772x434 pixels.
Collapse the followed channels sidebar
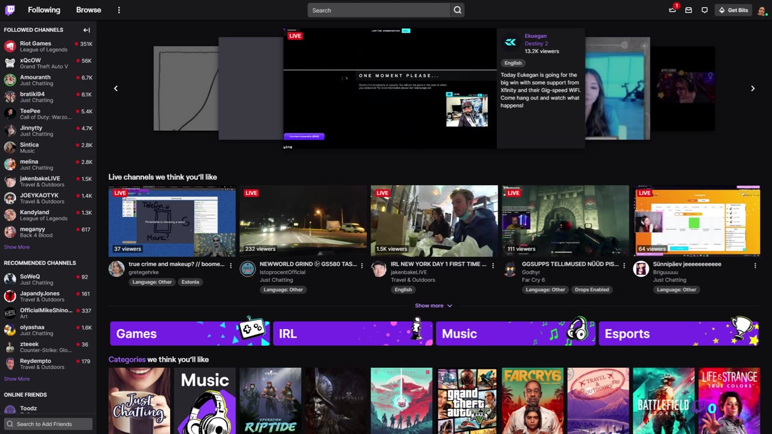pyautogui.click(x=87, y=30)
